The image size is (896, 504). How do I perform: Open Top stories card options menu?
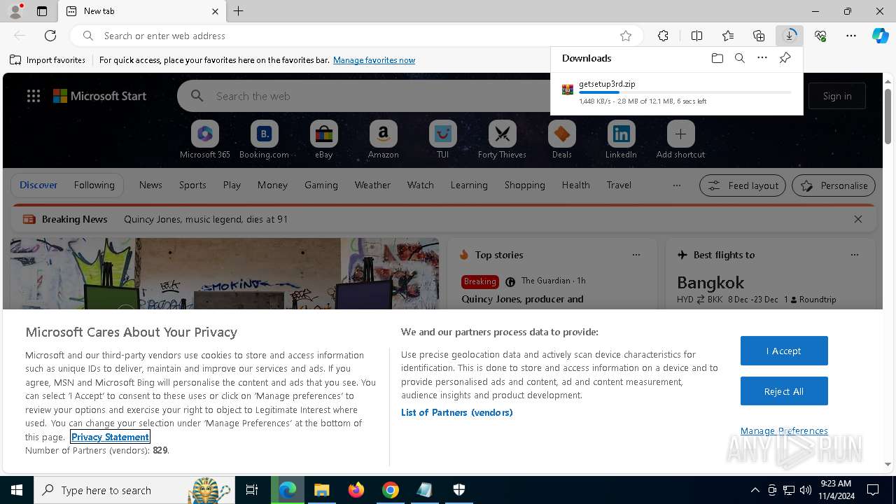pos(636,255)
